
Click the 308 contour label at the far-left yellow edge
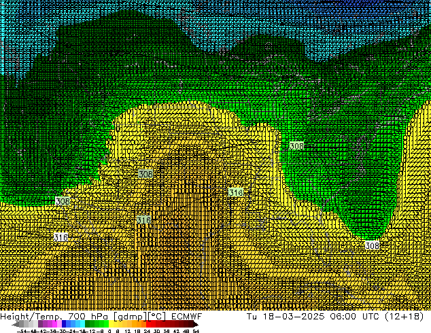tap(63, 201)
